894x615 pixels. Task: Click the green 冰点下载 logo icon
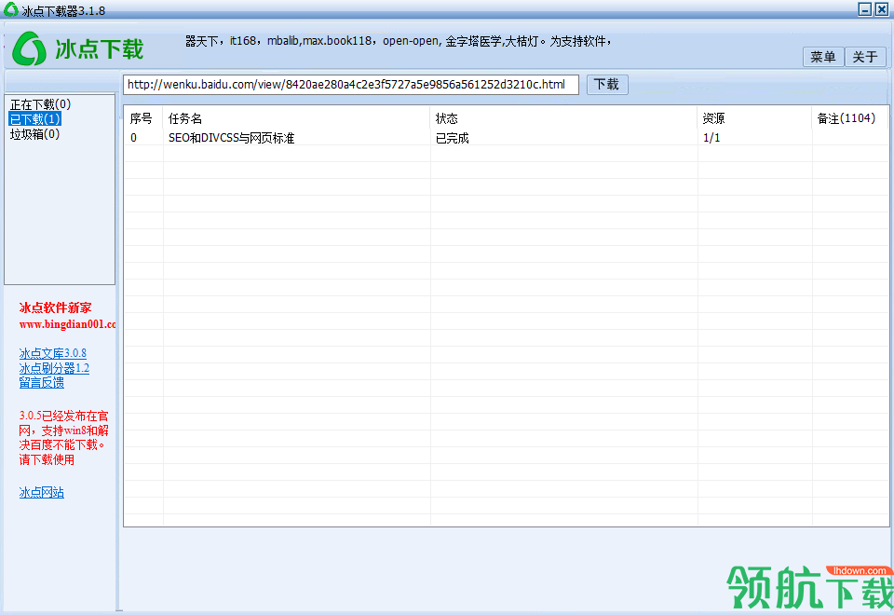(x=29, y=48)
